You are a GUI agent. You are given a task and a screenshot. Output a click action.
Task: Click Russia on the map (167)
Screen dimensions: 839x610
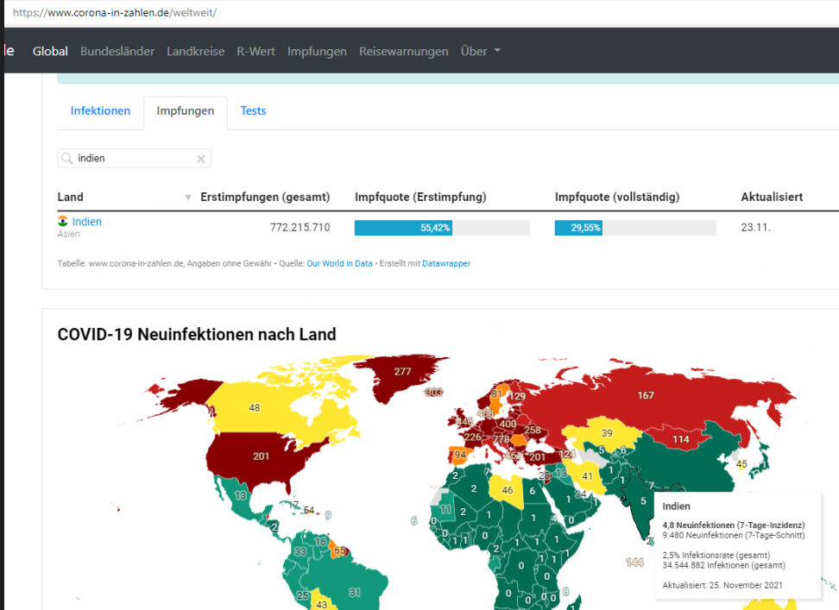[645, 395]
